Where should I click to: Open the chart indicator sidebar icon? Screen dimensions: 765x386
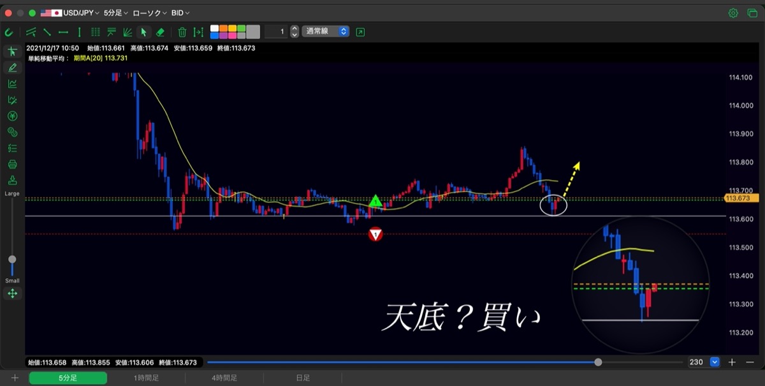click(12, 84)
